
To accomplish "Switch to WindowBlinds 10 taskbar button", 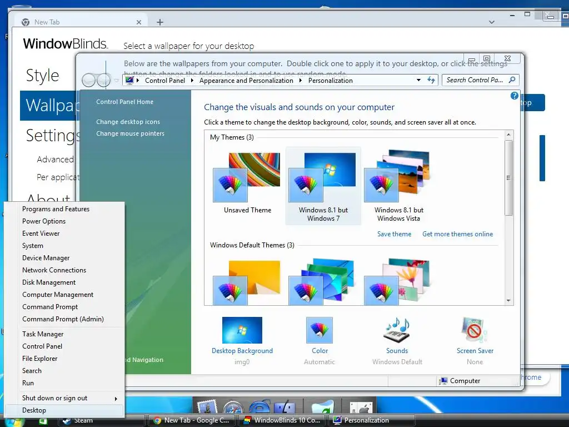I will click(x=282, y=420).
